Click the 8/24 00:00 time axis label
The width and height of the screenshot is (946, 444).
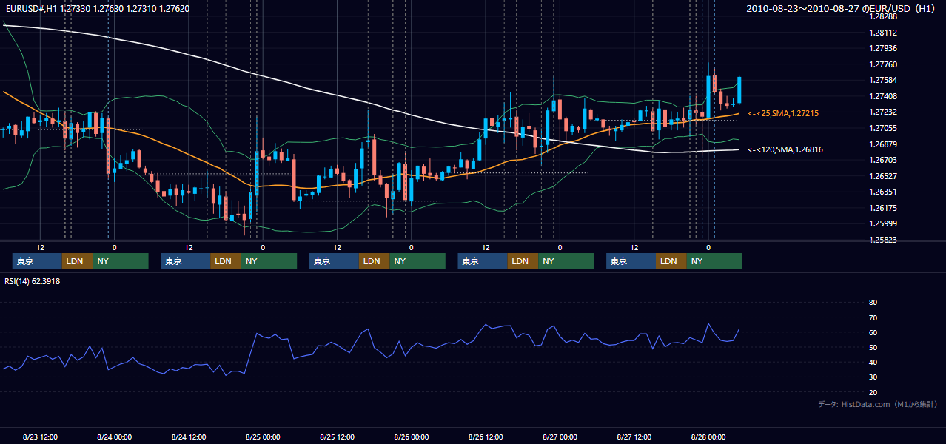click(x=114, y=437)
